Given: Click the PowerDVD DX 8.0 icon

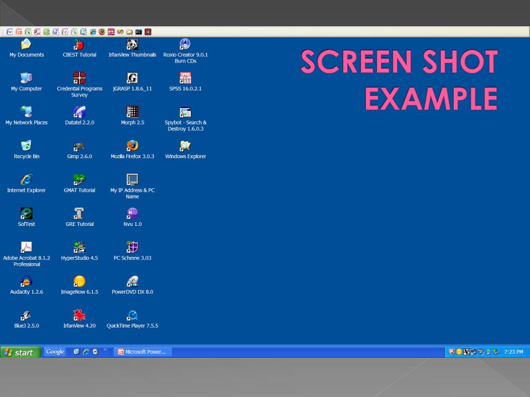Looking at the screenshot, I should 132,285.
